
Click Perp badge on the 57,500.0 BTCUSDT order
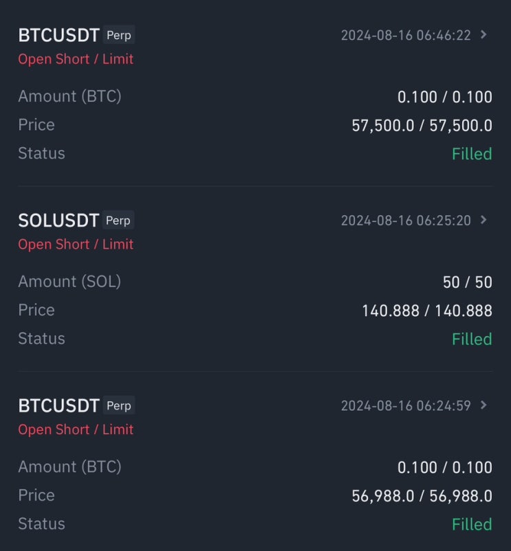tap(119, 35)
